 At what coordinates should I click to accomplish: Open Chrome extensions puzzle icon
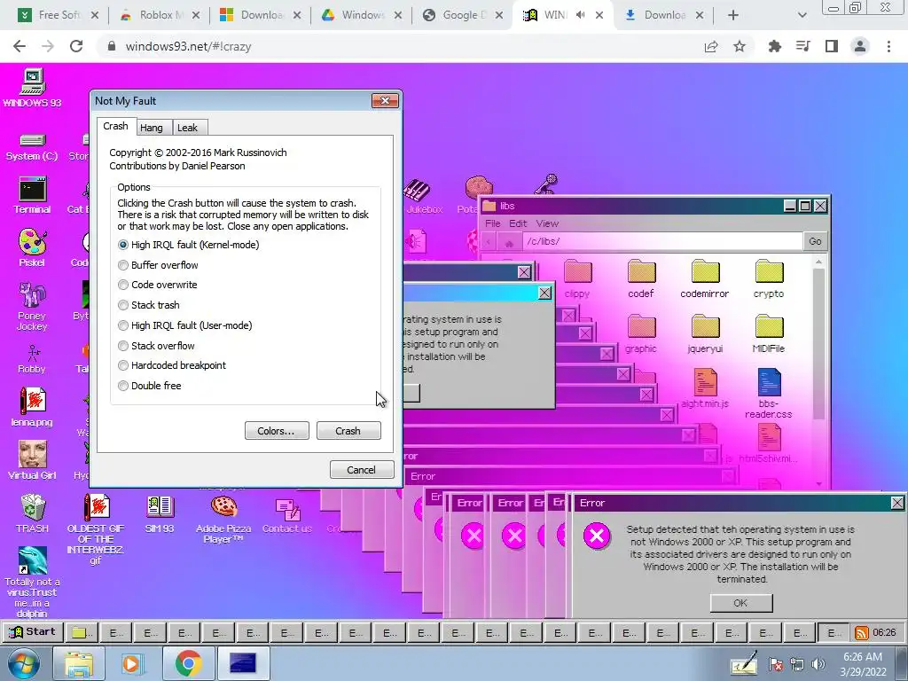[775, 46]
